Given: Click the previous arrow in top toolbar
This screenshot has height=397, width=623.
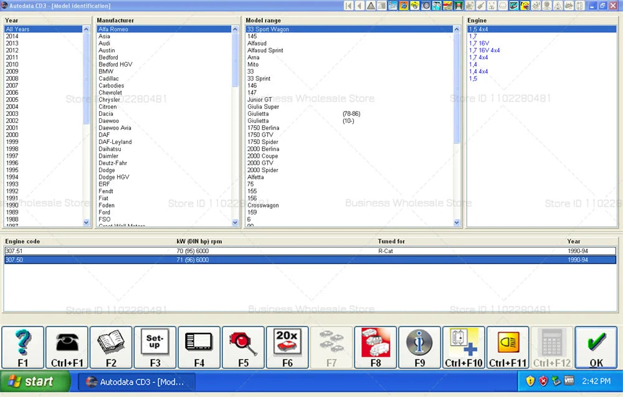Looking at the screenshot, I should (359, 6).
